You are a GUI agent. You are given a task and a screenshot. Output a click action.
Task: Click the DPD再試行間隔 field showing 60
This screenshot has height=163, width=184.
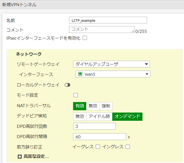pos(100,137)
